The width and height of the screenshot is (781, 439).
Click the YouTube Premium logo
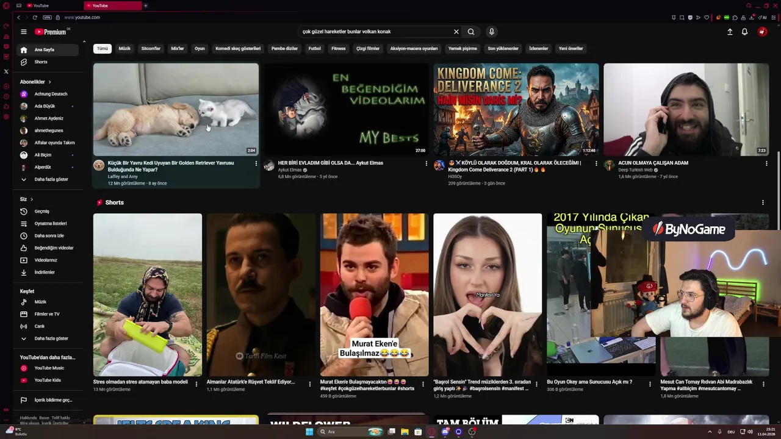click(51, 32)
